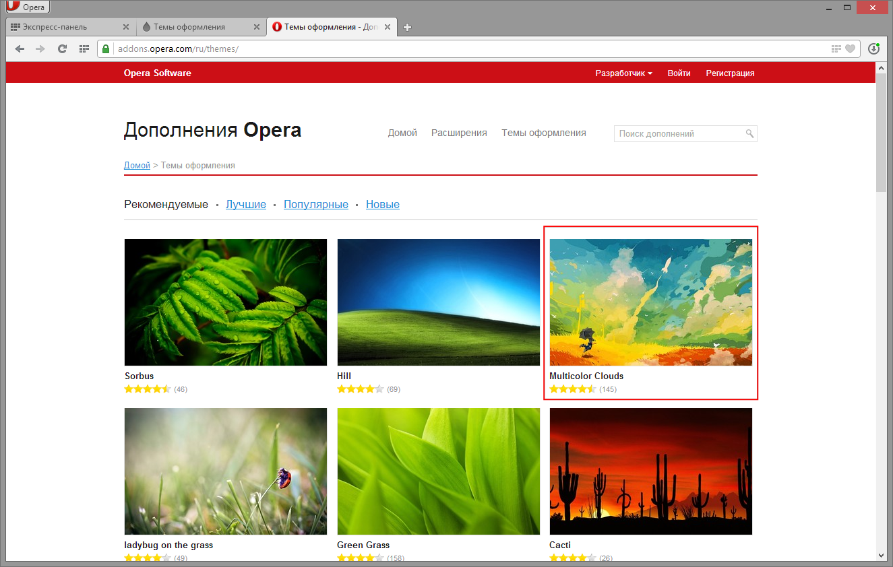Open the Opera main menu button
The height and width of the screenshot is (567, 893).
(27, 7)
